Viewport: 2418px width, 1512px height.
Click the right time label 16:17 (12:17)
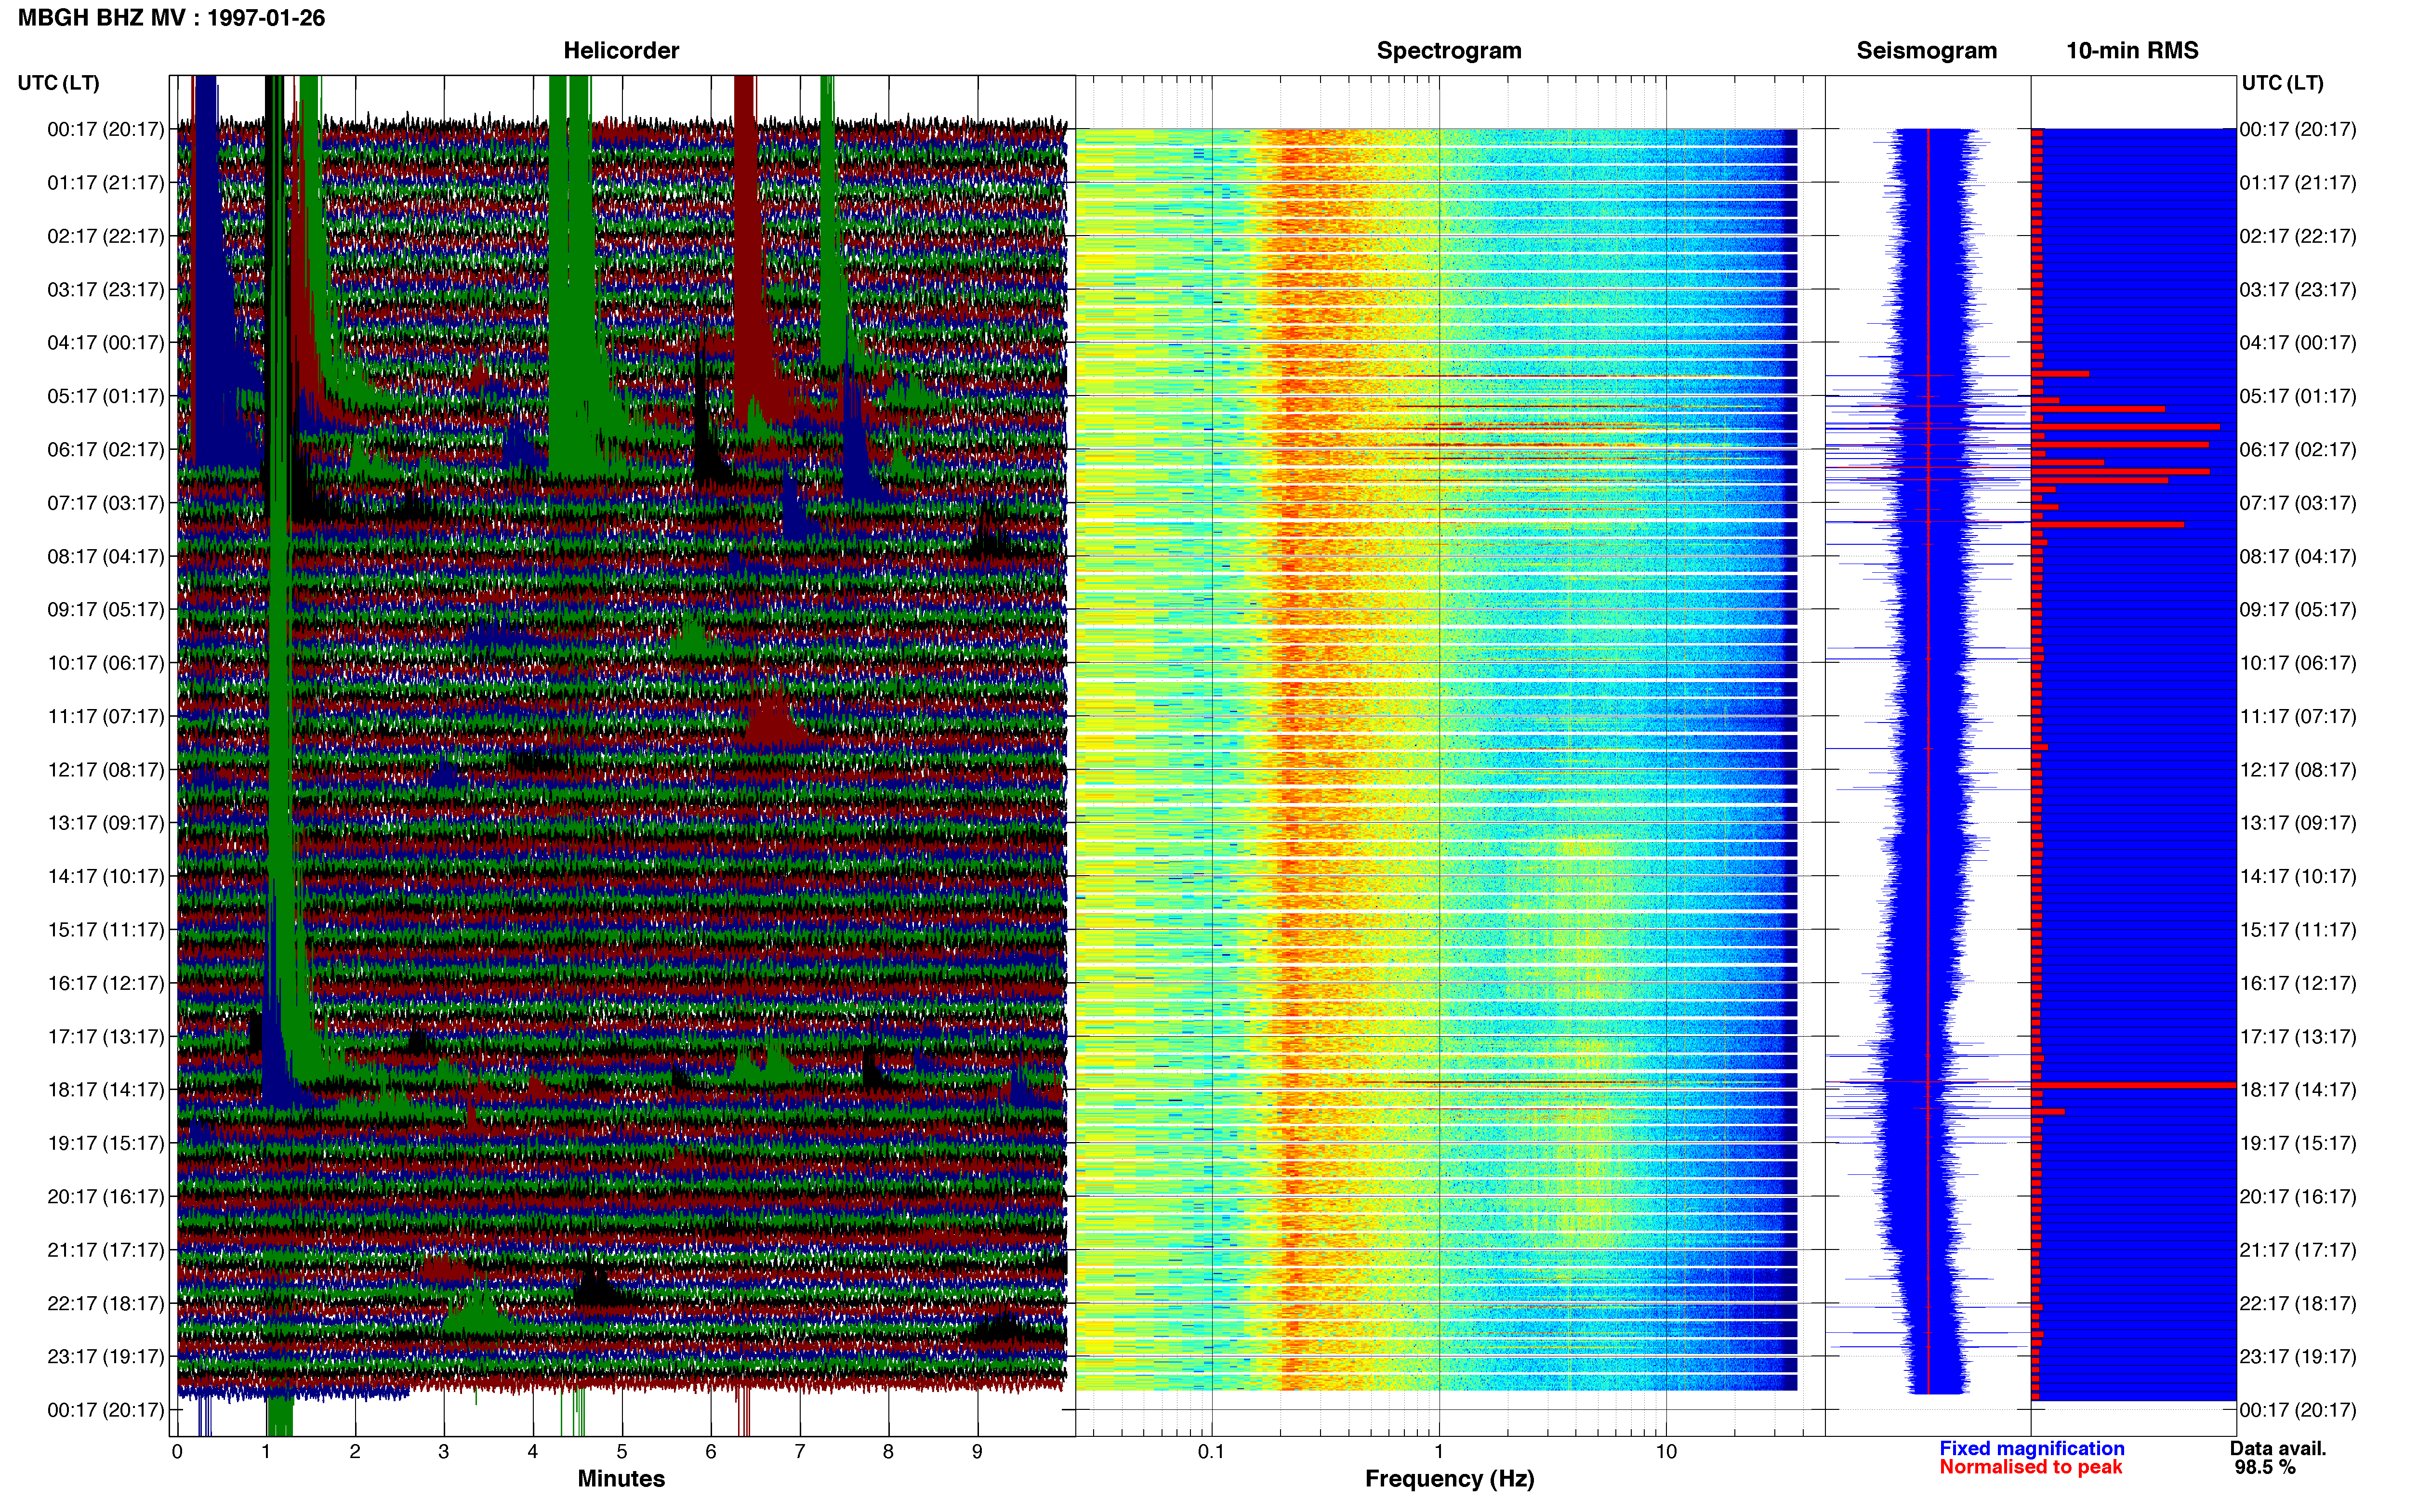pyautogui.click(x=2298, y=983)
